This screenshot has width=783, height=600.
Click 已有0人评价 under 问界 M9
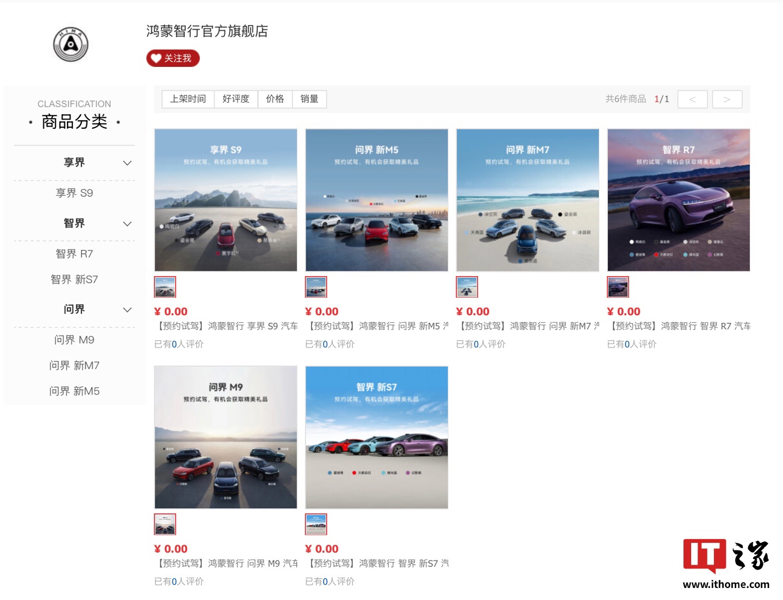(x=179, y=582)
